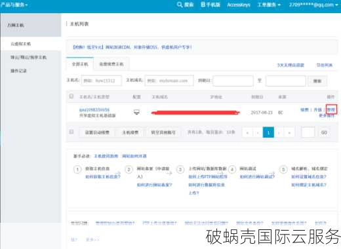
Task: Click the 续费 link in host row
Action: [x=304, y=109]
